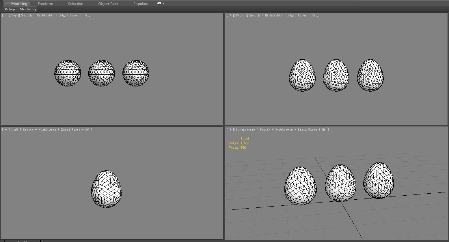Select the rightmost egg in Front viewport
The height and width of the screenshot is (242, 449).
point(370,75)
